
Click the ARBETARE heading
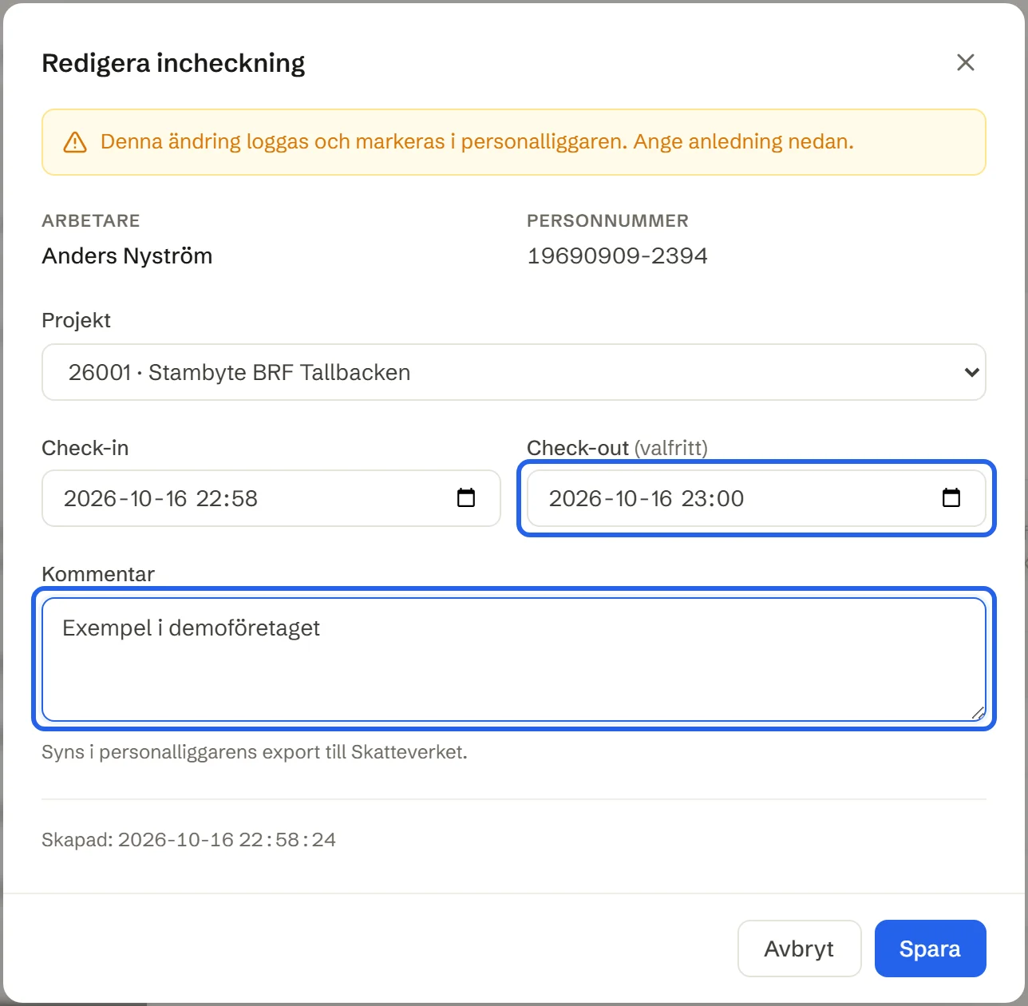pos(91,221)
